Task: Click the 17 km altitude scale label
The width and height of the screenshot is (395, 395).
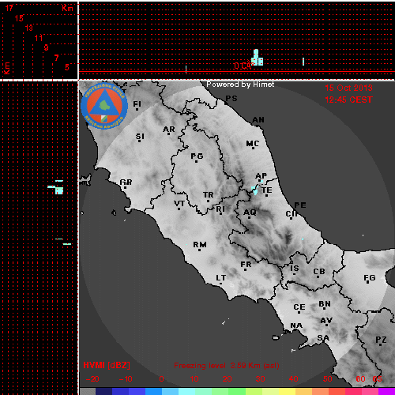Action: (x=9, y=8)
